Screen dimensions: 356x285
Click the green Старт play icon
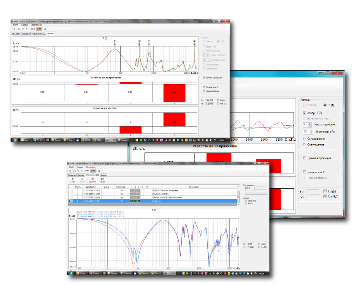coord(72,178)
